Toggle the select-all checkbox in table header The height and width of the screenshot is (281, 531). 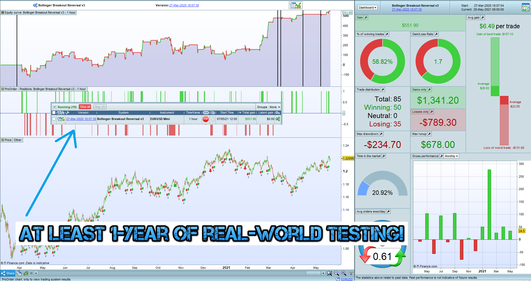[54, 113]
